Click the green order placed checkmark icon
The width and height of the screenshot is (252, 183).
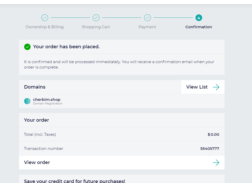click(27, 47)
